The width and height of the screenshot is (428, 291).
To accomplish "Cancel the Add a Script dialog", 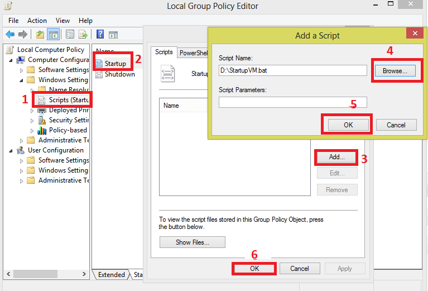I will pyautogui.click(x=396, y=125).
